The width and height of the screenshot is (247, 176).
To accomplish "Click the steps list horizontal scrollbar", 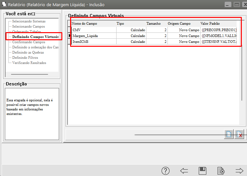I will click(30, 74).
